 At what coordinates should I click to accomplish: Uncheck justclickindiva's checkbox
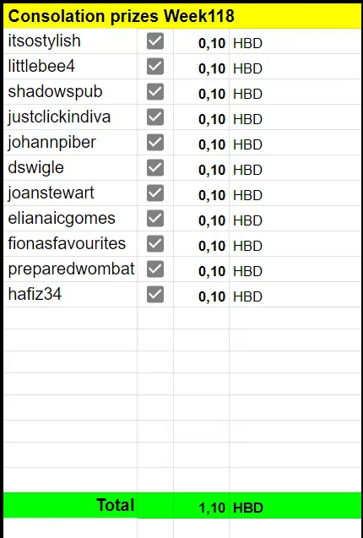click(x=155, y=117)
